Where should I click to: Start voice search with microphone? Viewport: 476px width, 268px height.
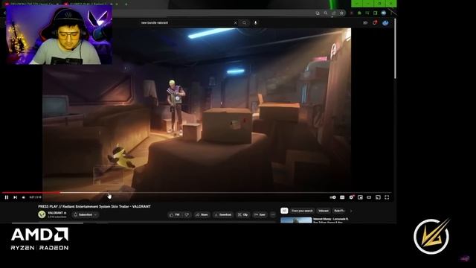click(x=256, y=23)
